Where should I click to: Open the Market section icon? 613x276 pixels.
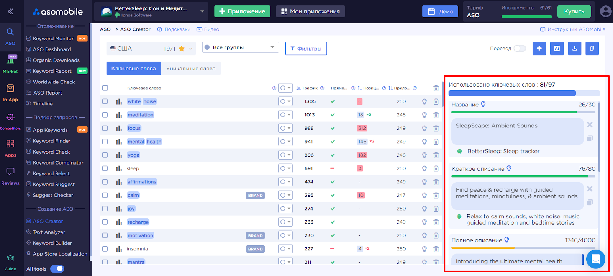pos(10,64)
